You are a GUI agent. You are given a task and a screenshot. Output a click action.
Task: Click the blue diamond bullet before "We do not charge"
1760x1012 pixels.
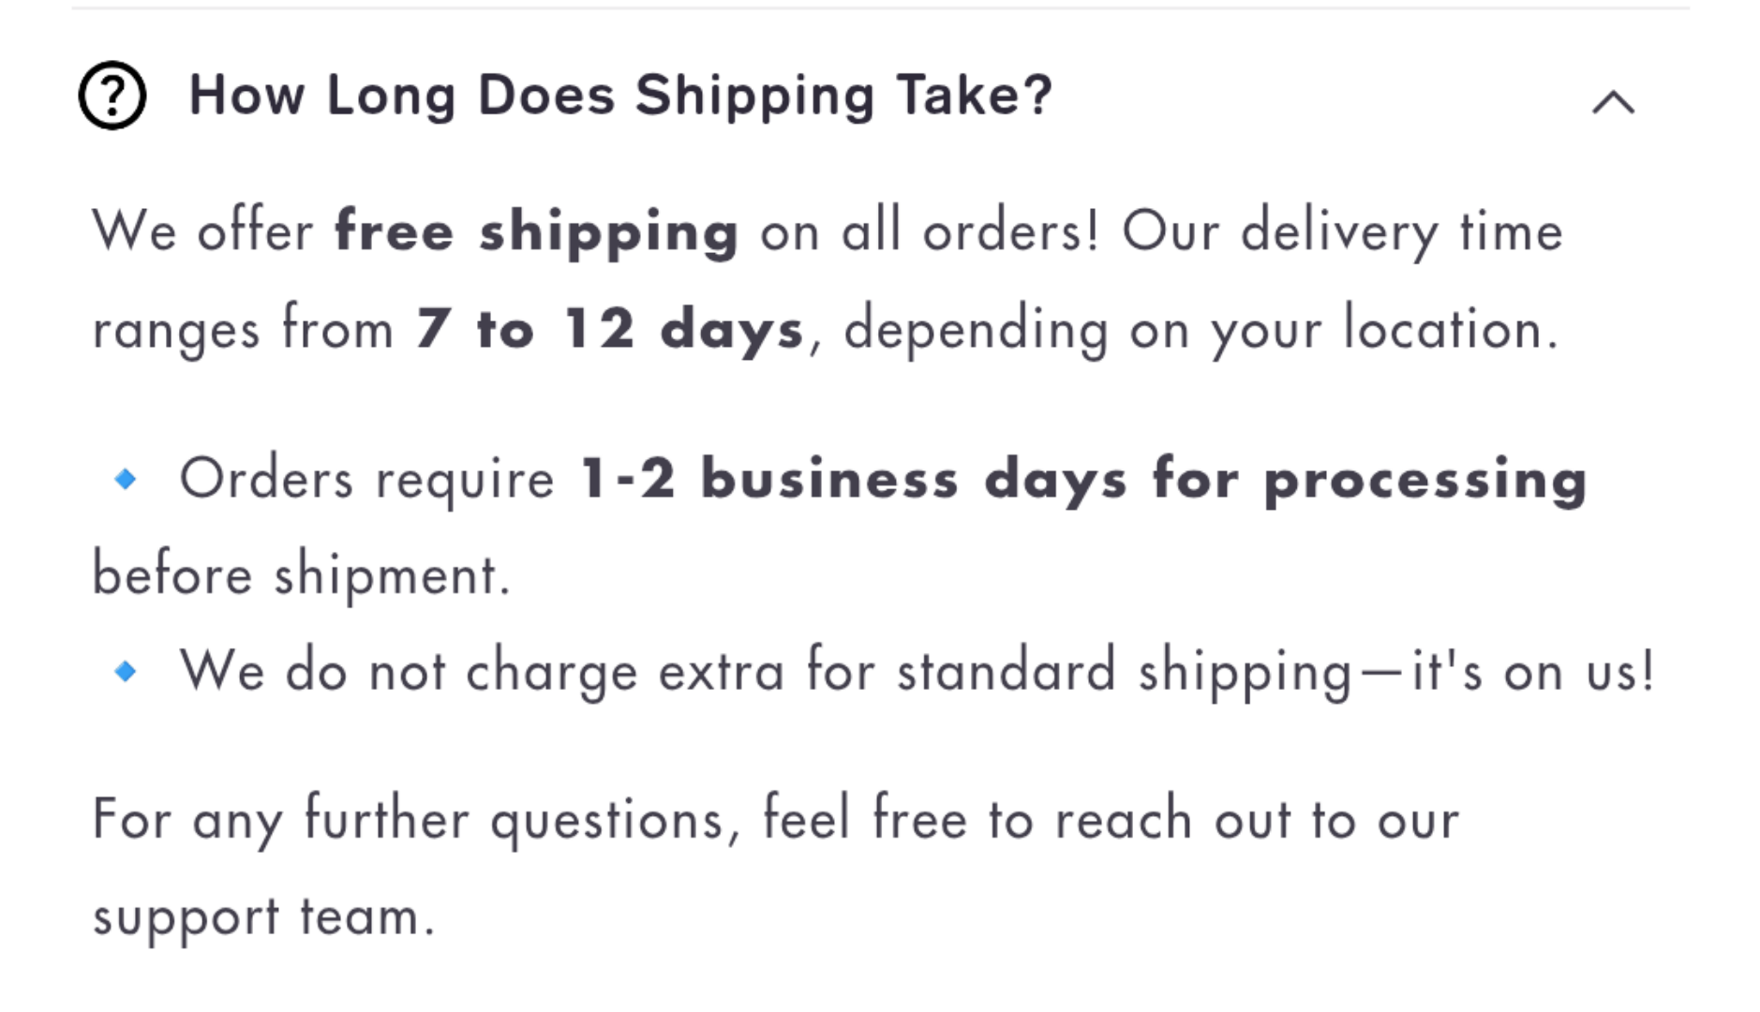tap(125, 671)
